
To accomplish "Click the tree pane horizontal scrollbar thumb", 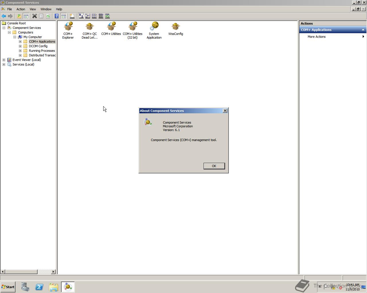I will click(21, 272).
